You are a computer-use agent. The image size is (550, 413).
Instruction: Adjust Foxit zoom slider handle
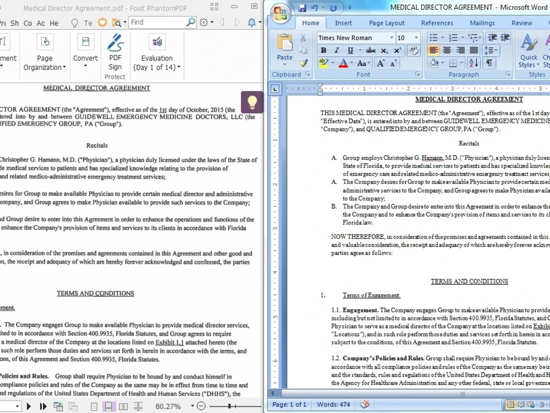tap(229, 406)
